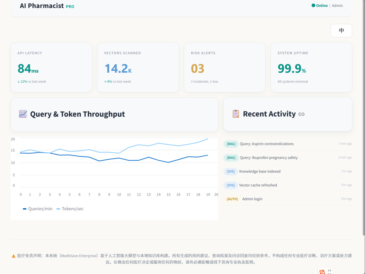Viewport: 365px width, 274px height.
Task: Click the Admin user label in the header
Action: [x=337, y=5]
